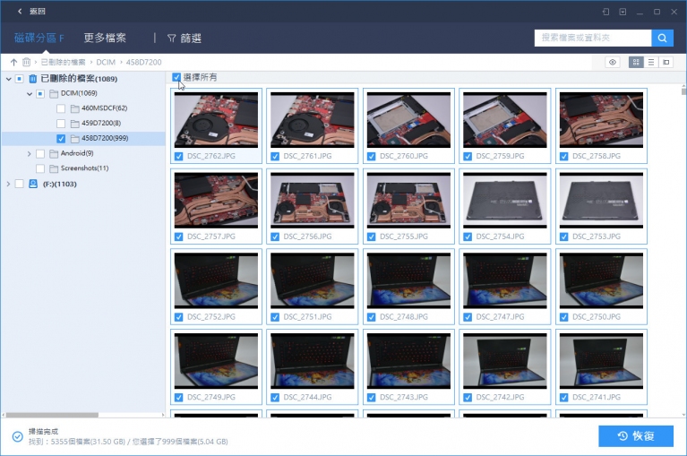Uncheck the 458D7200 folder checkbox

click(x=61, y=139)
